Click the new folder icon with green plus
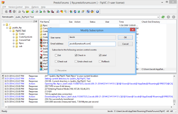178x114 pixels. pyautogui.click(x=27, y=12)
